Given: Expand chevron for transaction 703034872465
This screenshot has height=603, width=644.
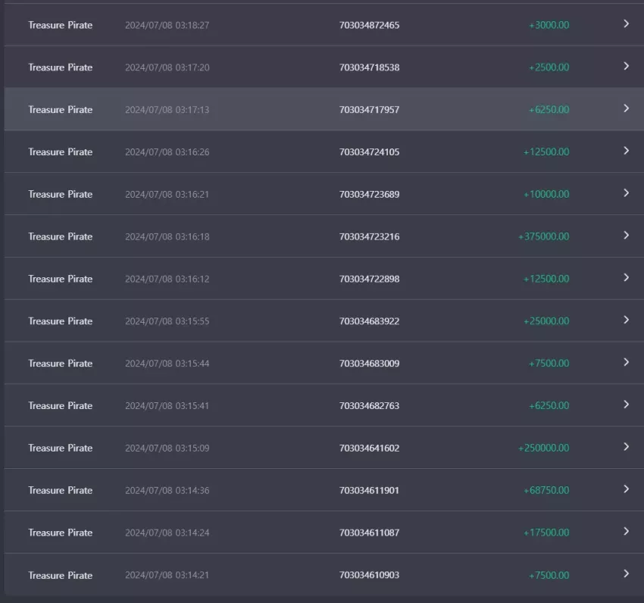Looking at the screenshot, I should point(626,23).
